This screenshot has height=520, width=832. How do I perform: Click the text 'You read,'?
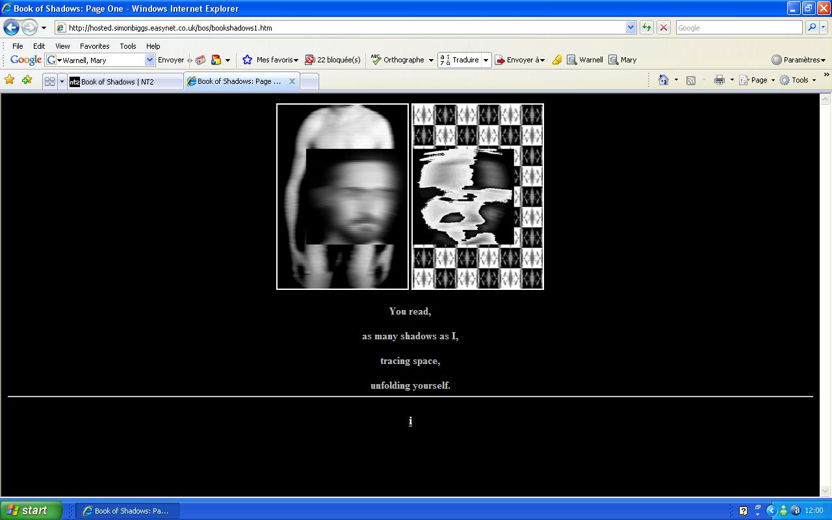pyautogui.click(x=410, y=311)
